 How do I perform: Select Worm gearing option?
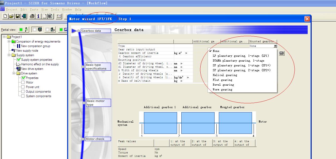coord(222,90)
